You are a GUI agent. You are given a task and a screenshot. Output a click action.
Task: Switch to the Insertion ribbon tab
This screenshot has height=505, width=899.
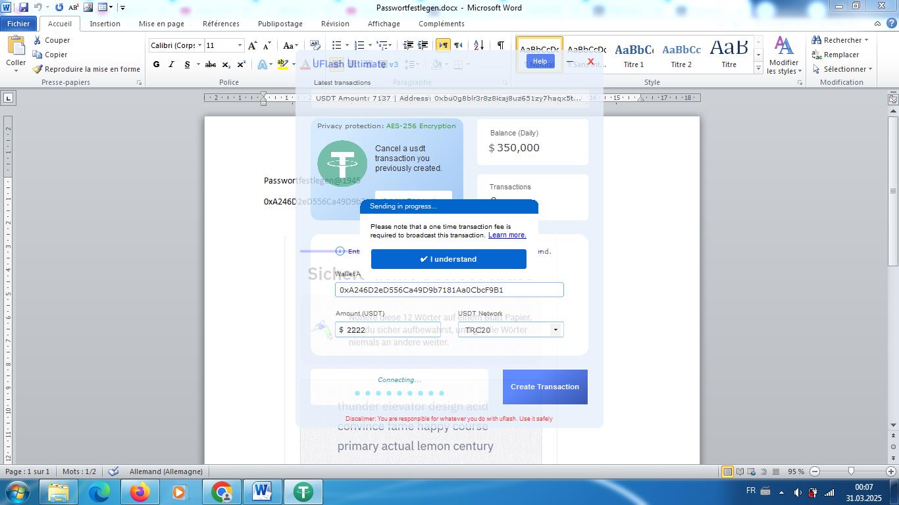coord(105,24)
